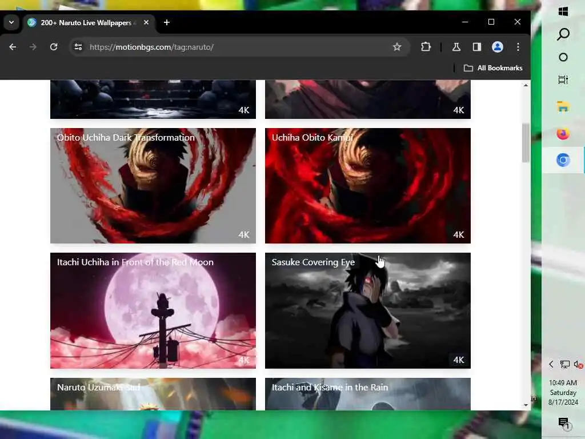Close the Naruto Live Wallpapers tab
Viewport: 585px width, 439px height.
[146, 22]
